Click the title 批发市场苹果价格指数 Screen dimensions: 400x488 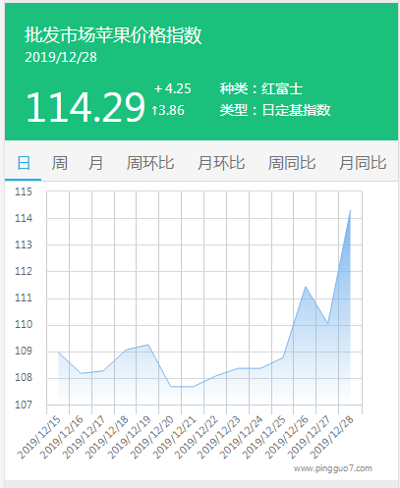click(x=113, y=35)
